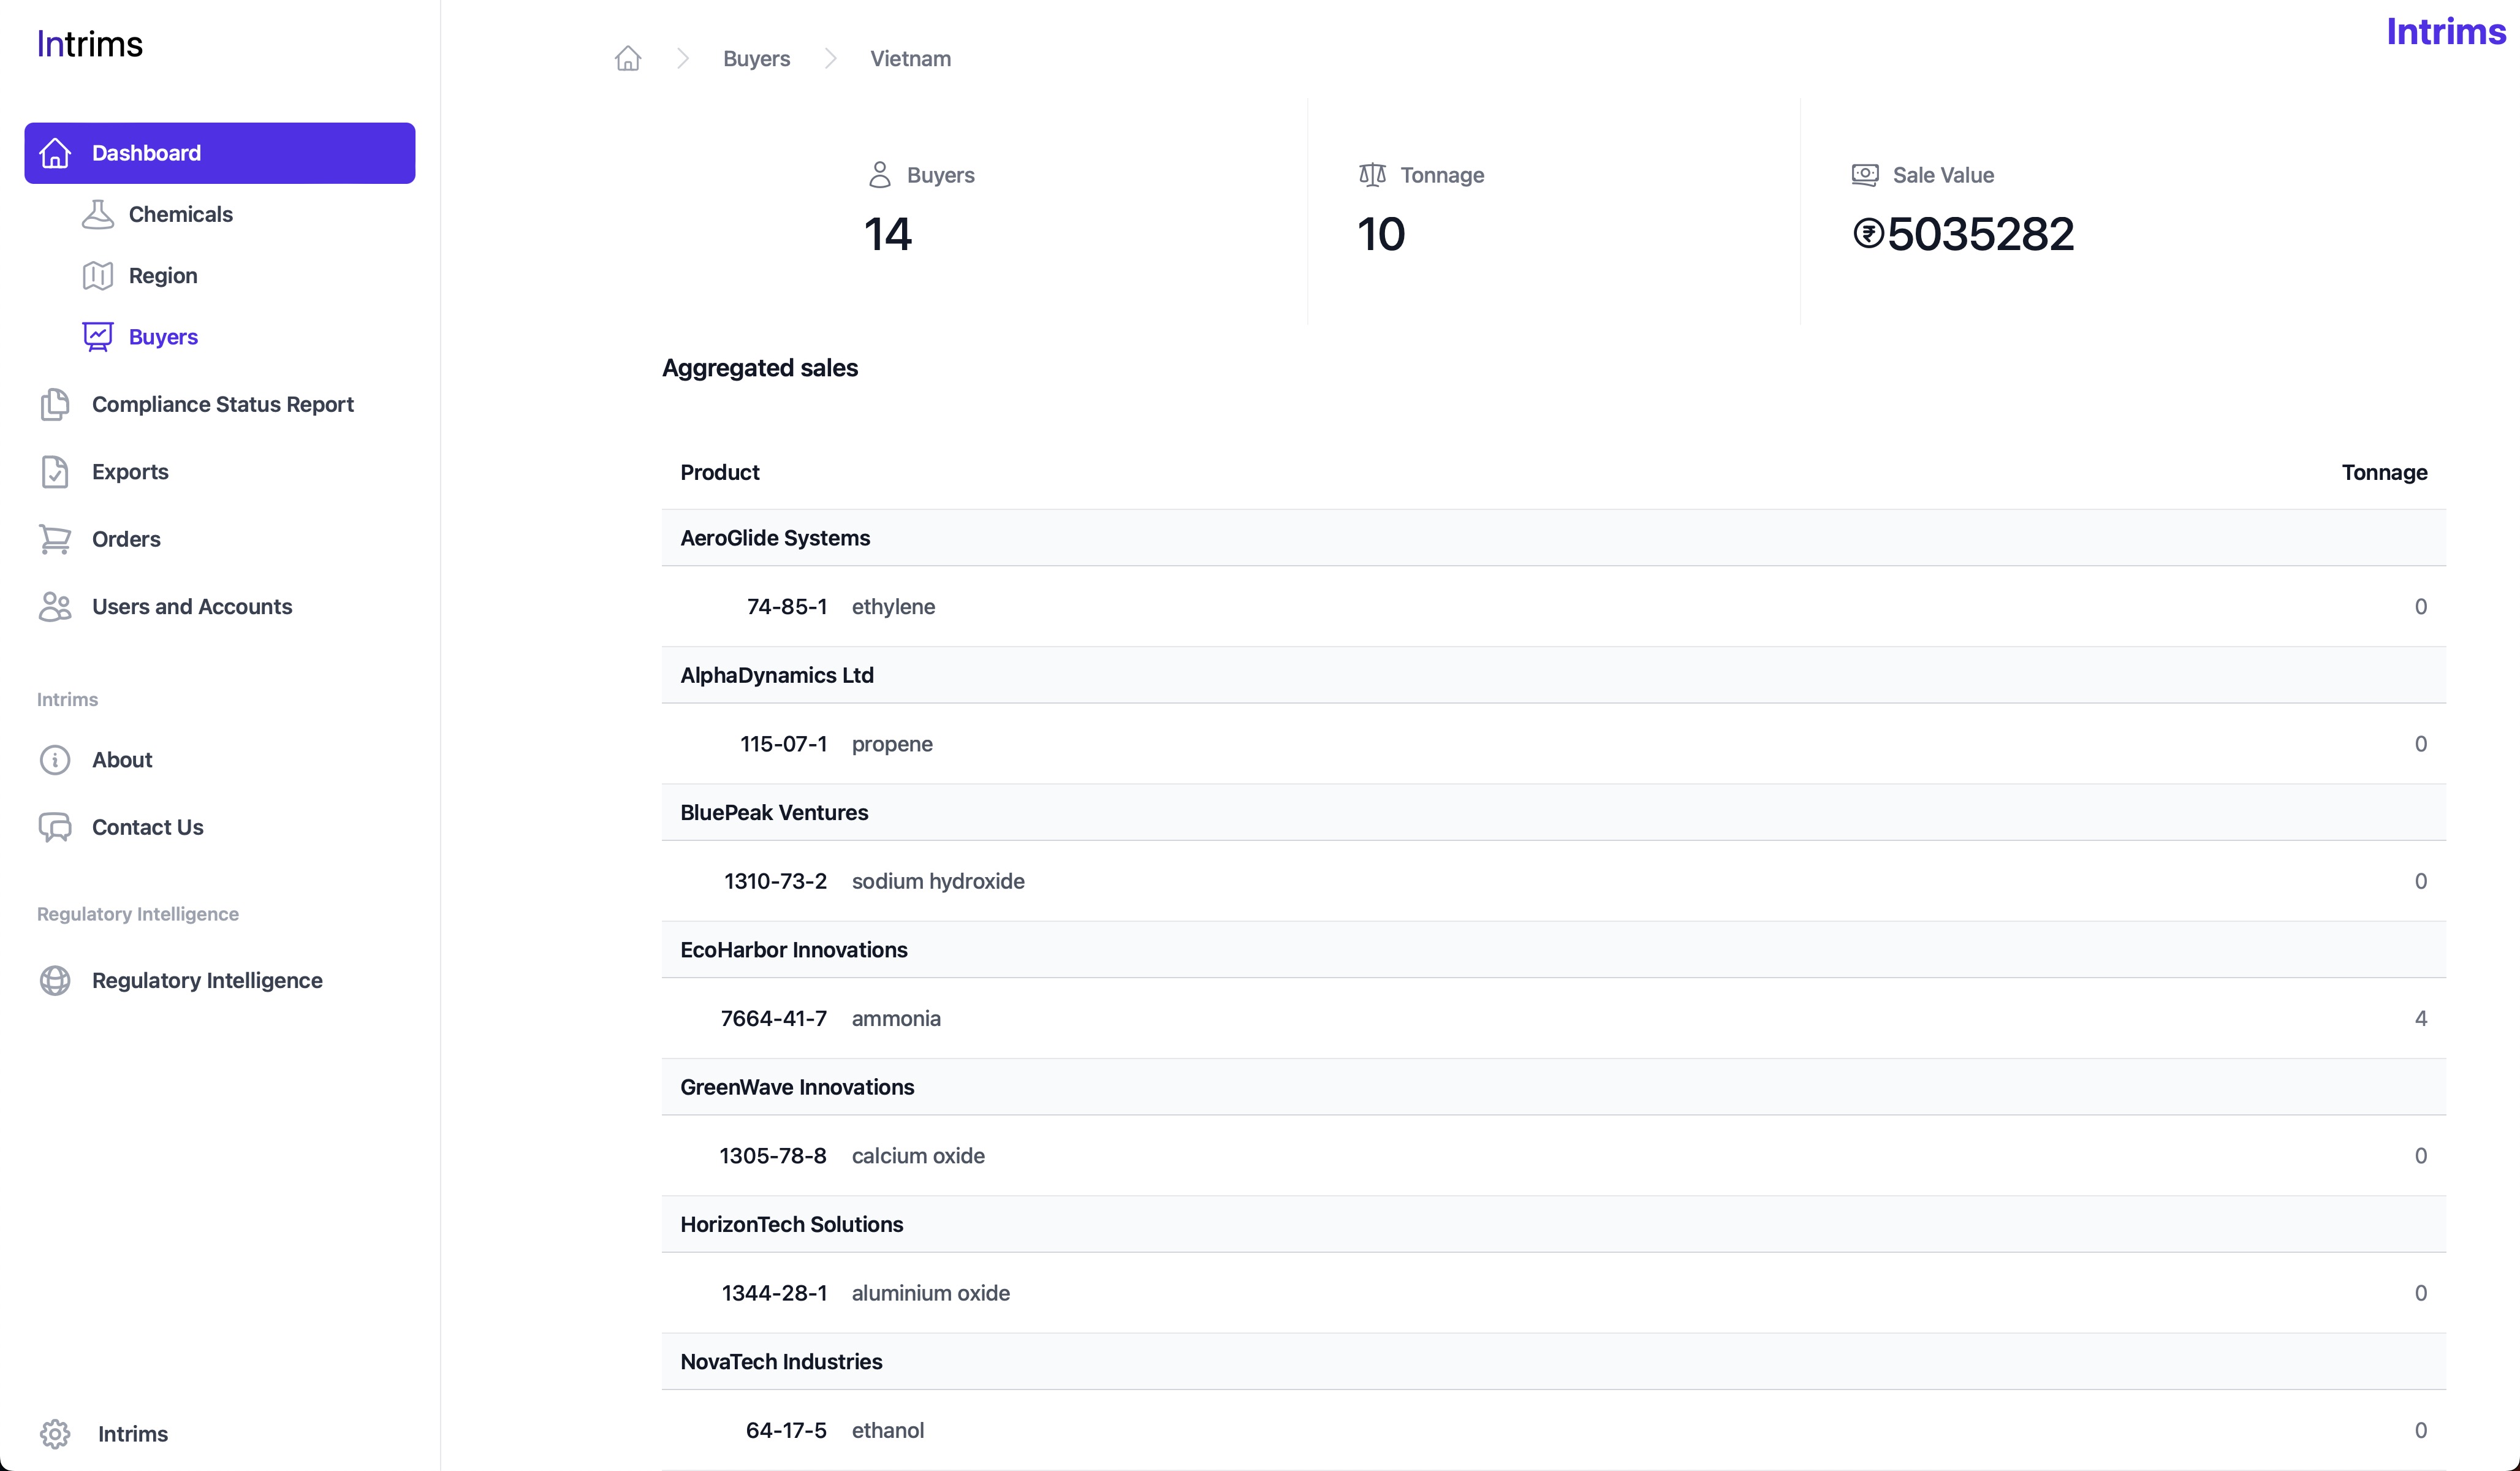Click the Buyers presentation chart icon
Image resolution: width=2520 pixels, height=1471 pixels.
[x=97, y=337]
